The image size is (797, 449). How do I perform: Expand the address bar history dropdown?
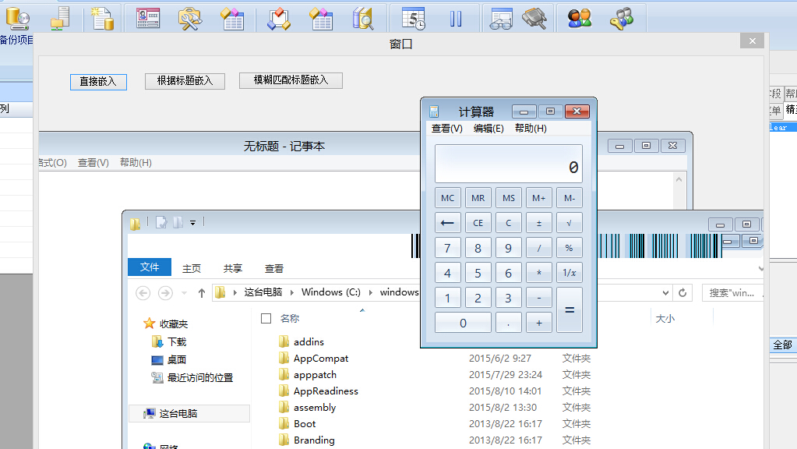tap(665, 293)
